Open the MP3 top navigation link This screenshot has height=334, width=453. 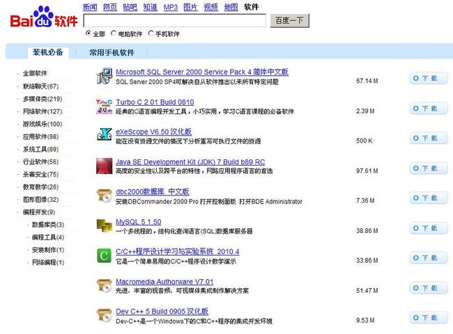click(x=171, y=7)
